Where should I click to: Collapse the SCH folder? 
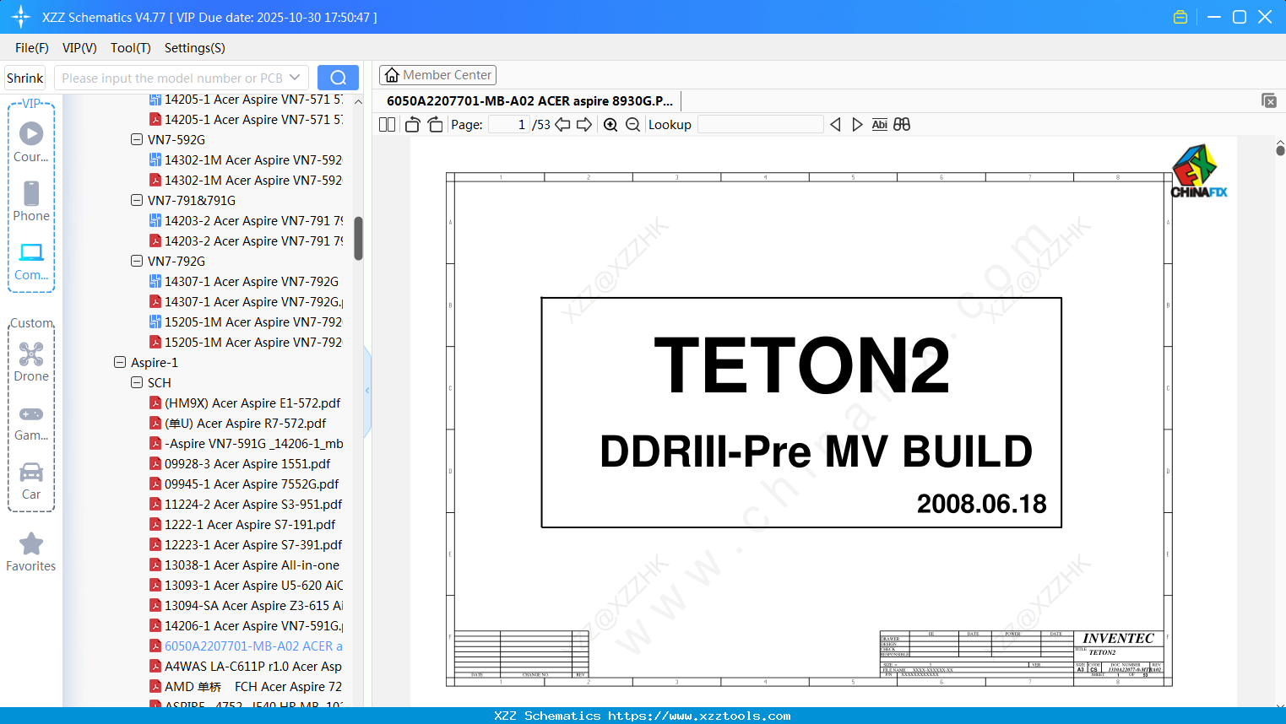pyautogui.click(x=137, y=383)
